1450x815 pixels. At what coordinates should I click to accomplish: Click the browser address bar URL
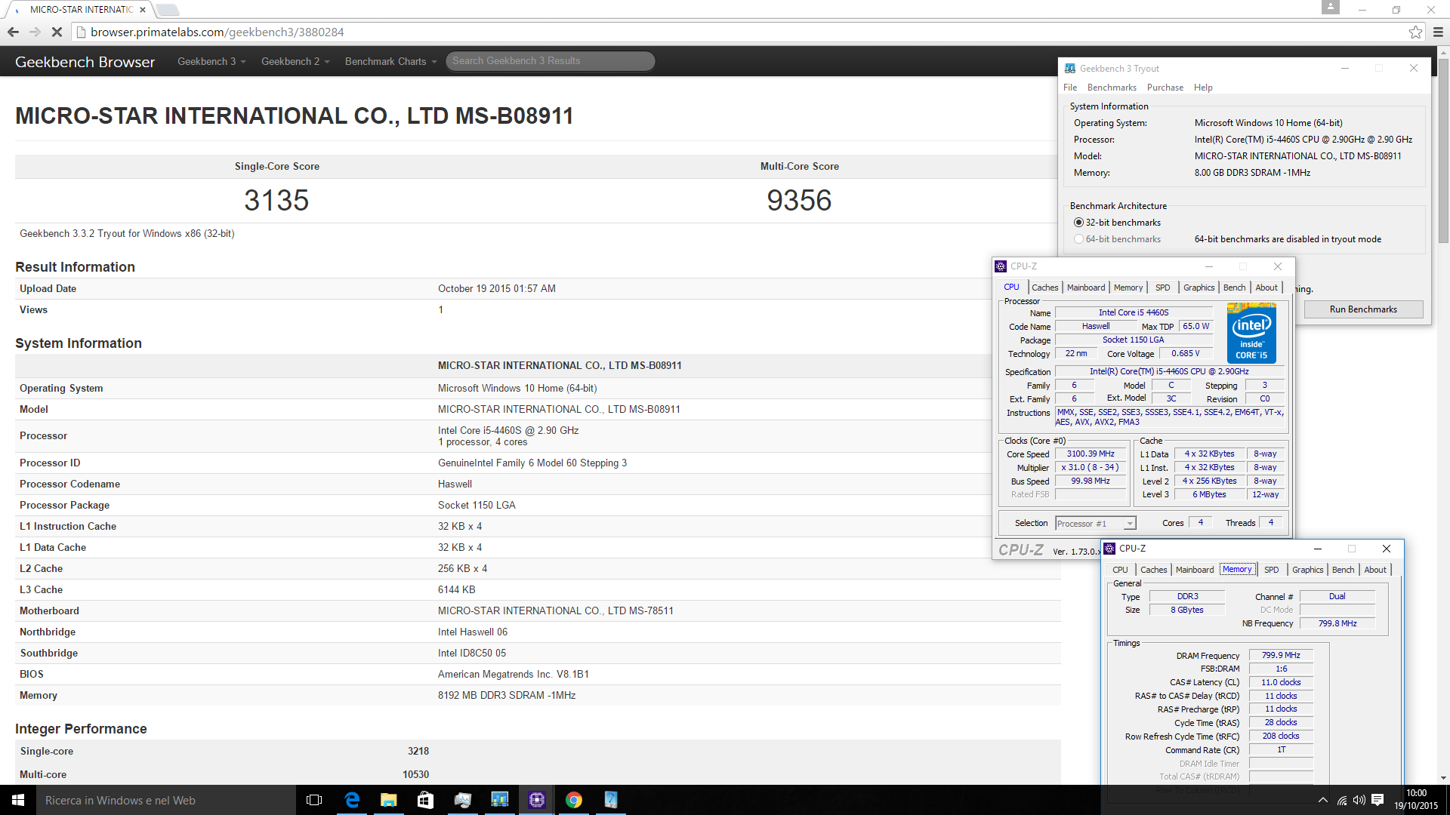tap(217, 32)
